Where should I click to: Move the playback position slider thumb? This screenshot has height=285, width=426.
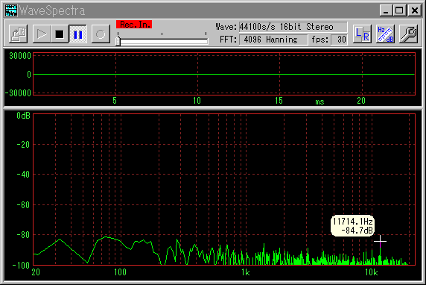click(118, 41)
